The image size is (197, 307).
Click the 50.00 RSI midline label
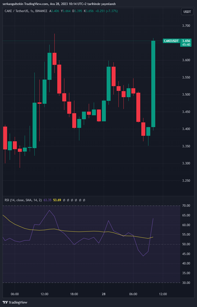(186, 244)
